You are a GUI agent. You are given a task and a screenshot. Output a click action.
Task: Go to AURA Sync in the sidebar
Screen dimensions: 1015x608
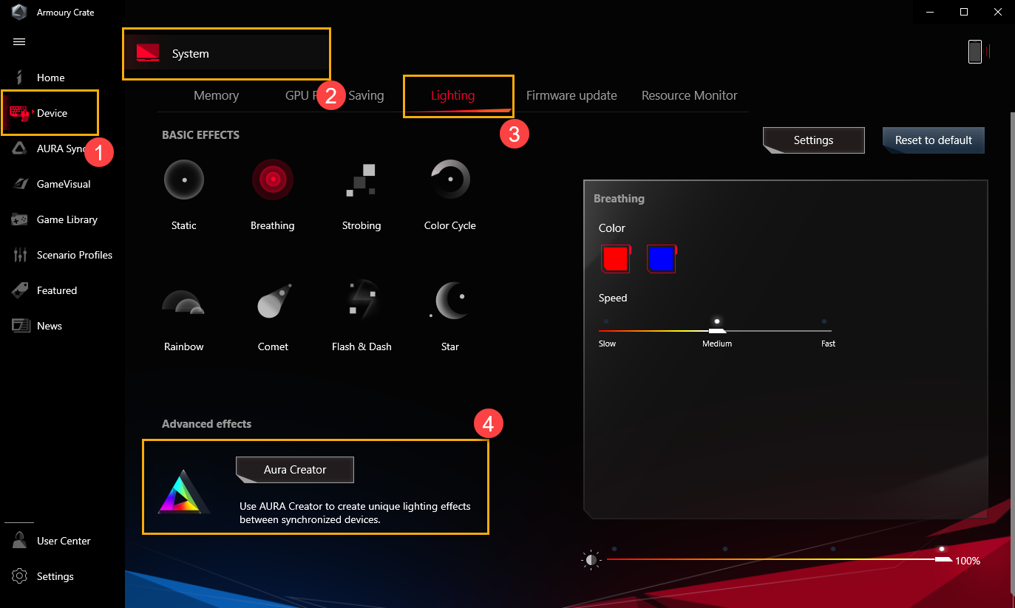pos(50,148)
